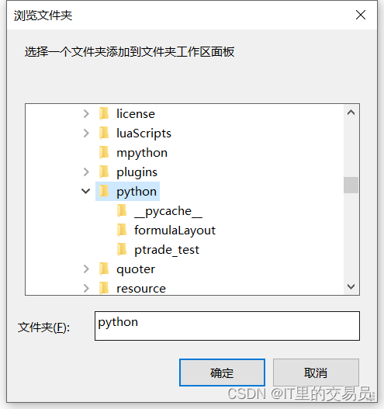Select the mpython folder icon
This screenshot has height=409, width=384.
(x=104, y=153)
